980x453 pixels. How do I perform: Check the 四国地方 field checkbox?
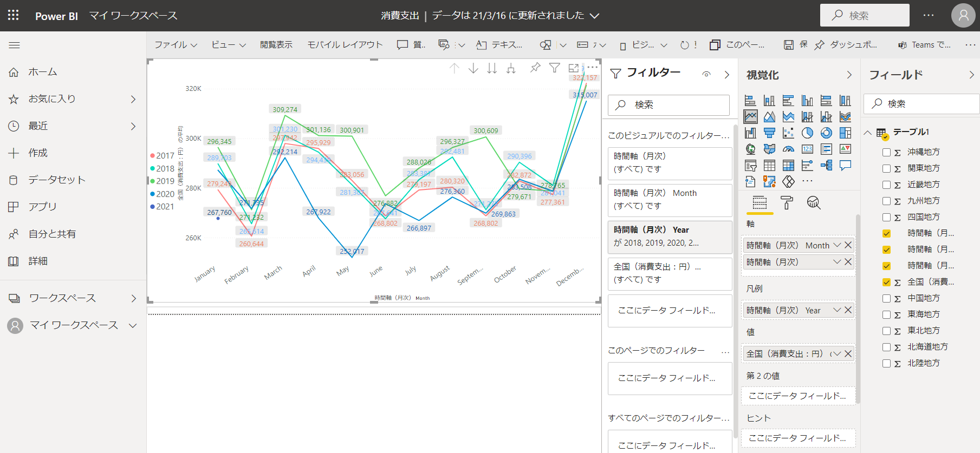[886, 217]
